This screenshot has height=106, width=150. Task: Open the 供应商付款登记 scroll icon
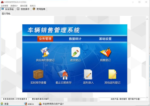coord(45,52)
